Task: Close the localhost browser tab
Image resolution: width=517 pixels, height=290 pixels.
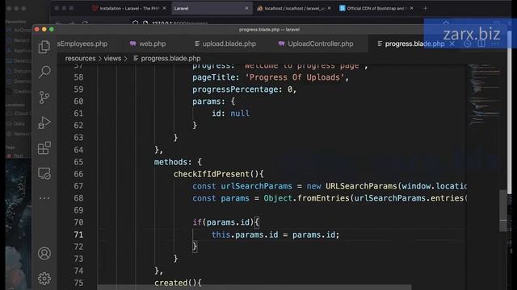Action: pyautogui.click(x=329, y=8)
